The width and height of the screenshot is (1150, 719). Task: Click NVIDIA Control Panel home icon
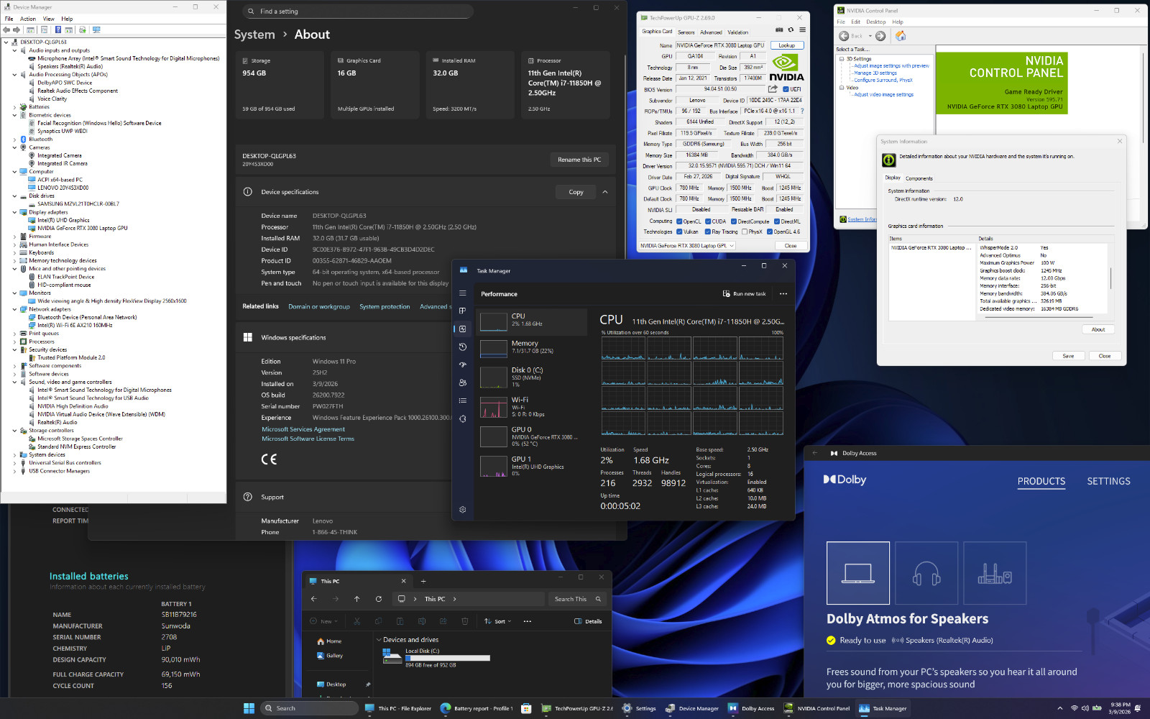(x=901, y=35)
